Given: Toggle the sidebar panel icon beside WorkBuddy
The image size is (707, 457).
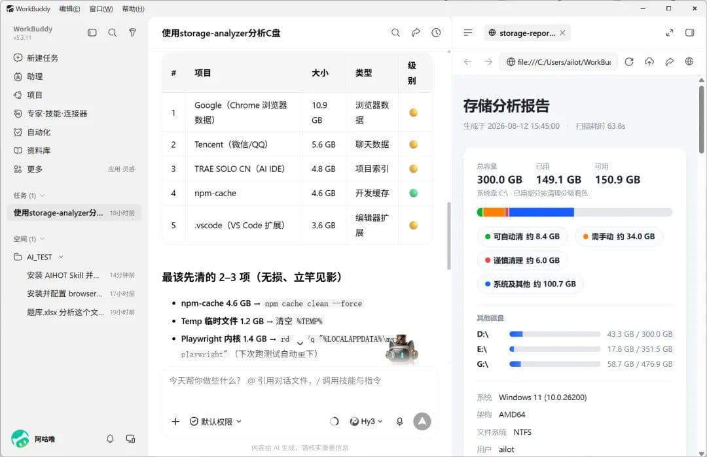Looking at the screenshot, I should pyautogui.click(x=92, y=33).
